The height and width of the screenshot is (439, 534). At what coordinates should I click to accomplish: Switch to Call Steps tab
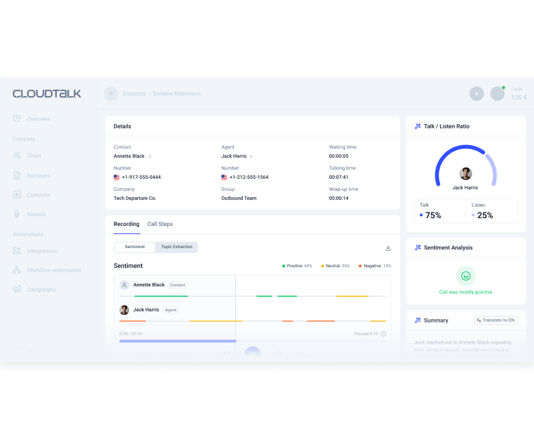click(x=160, y=224)
